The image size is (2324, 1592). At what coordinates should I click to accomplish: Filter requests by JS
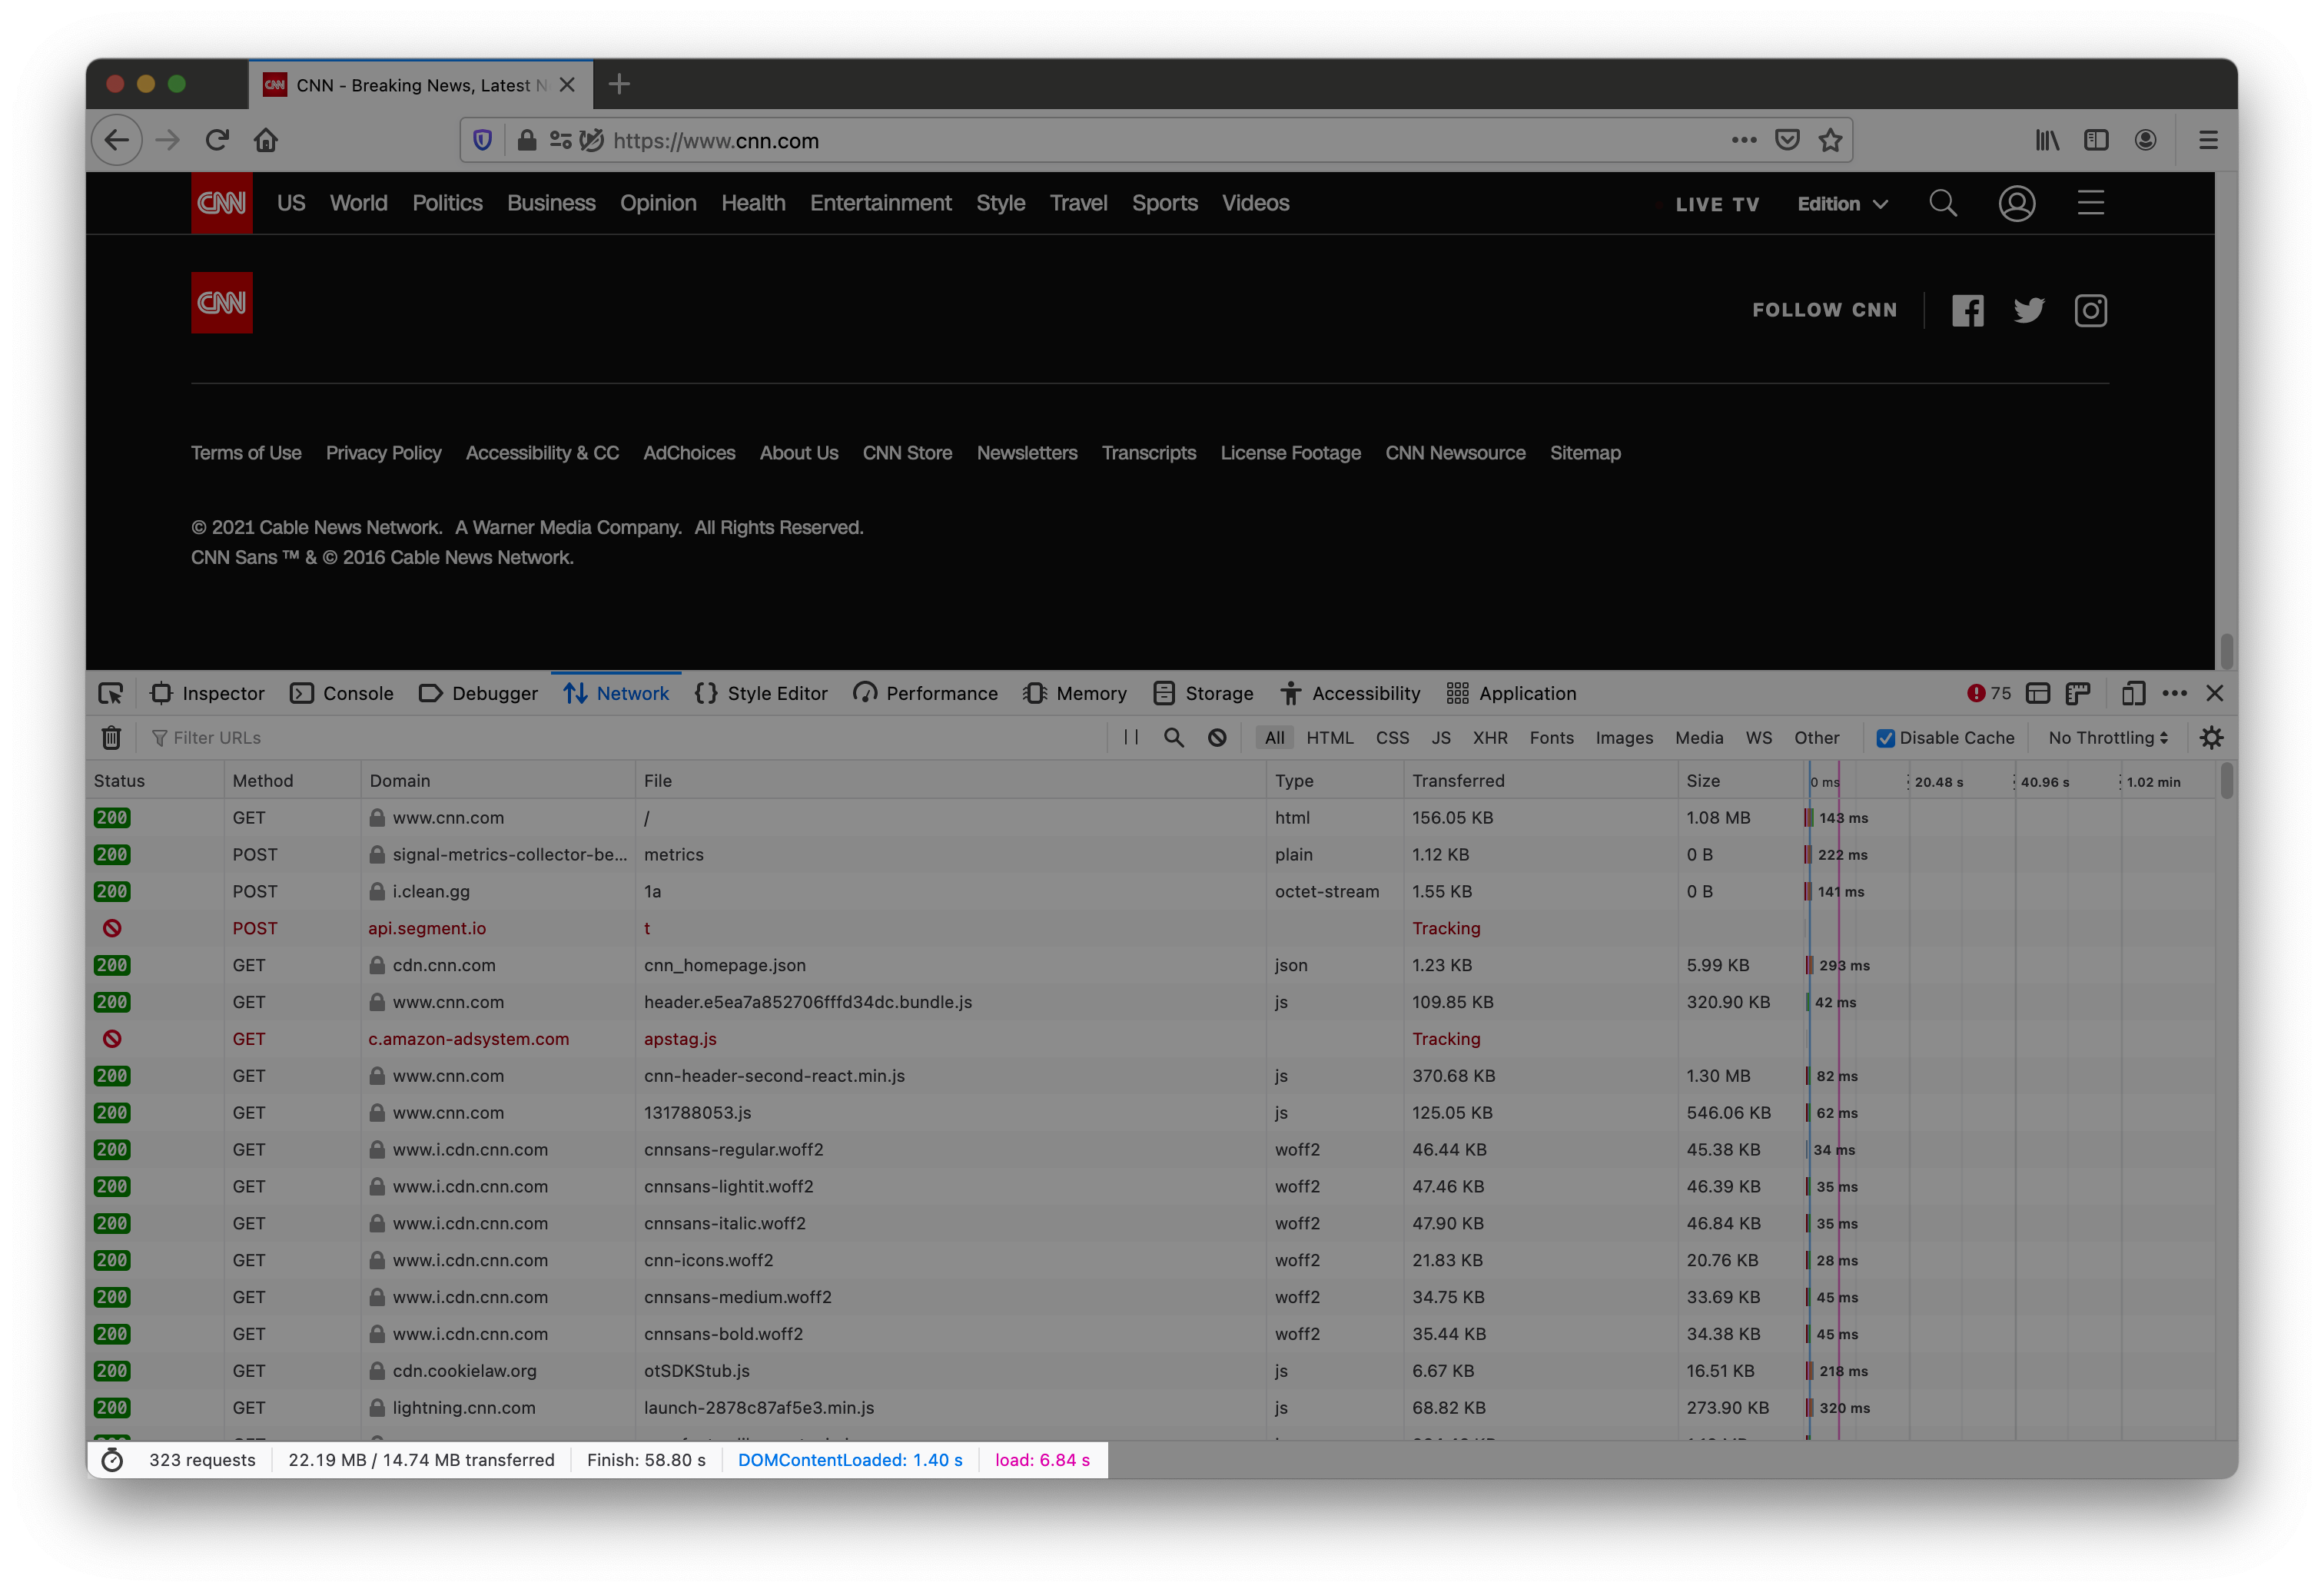pyautogui.click(x=1440, y=738)
